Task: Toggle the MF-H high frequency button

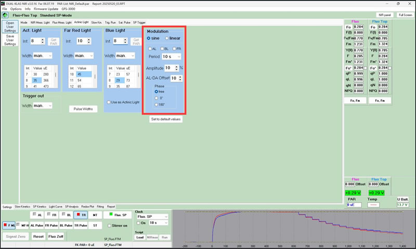Action: pos(22,226)
